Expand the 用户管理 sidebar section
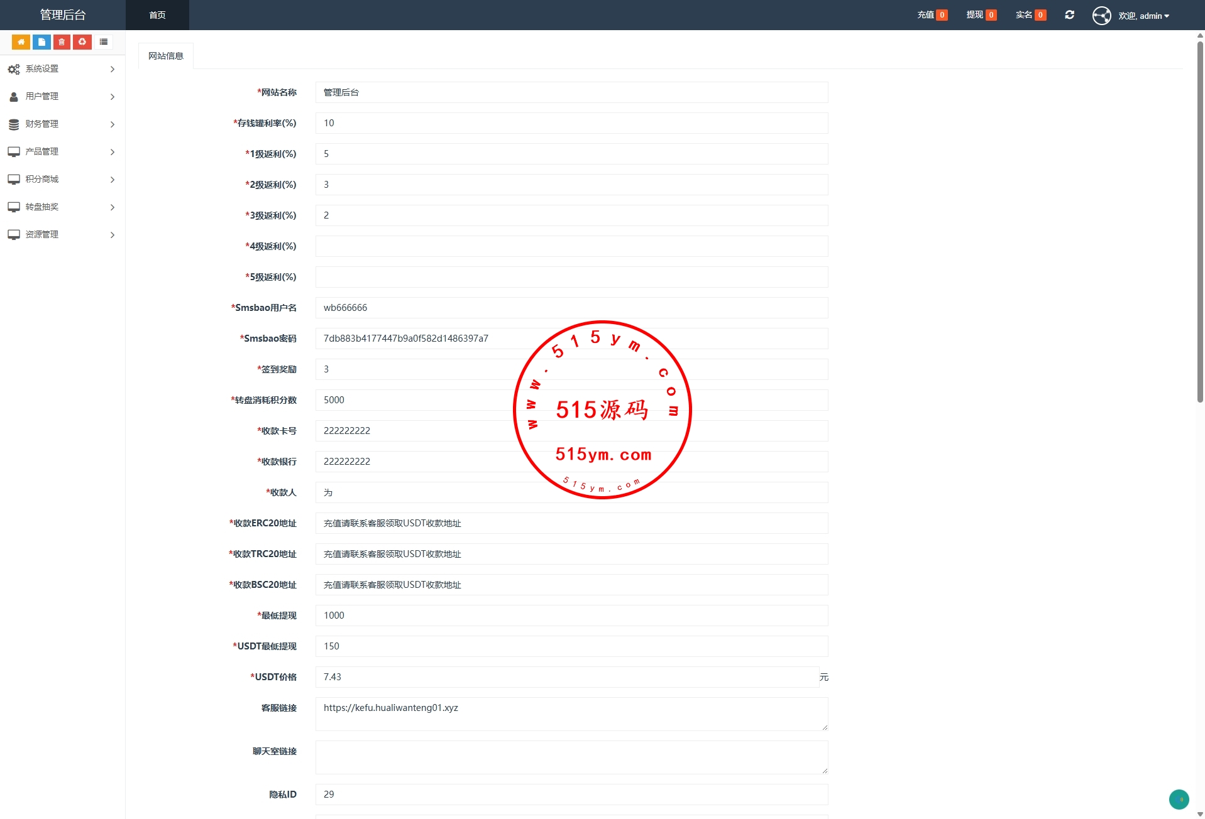1205x819 pixels. [x=62, y=97]
